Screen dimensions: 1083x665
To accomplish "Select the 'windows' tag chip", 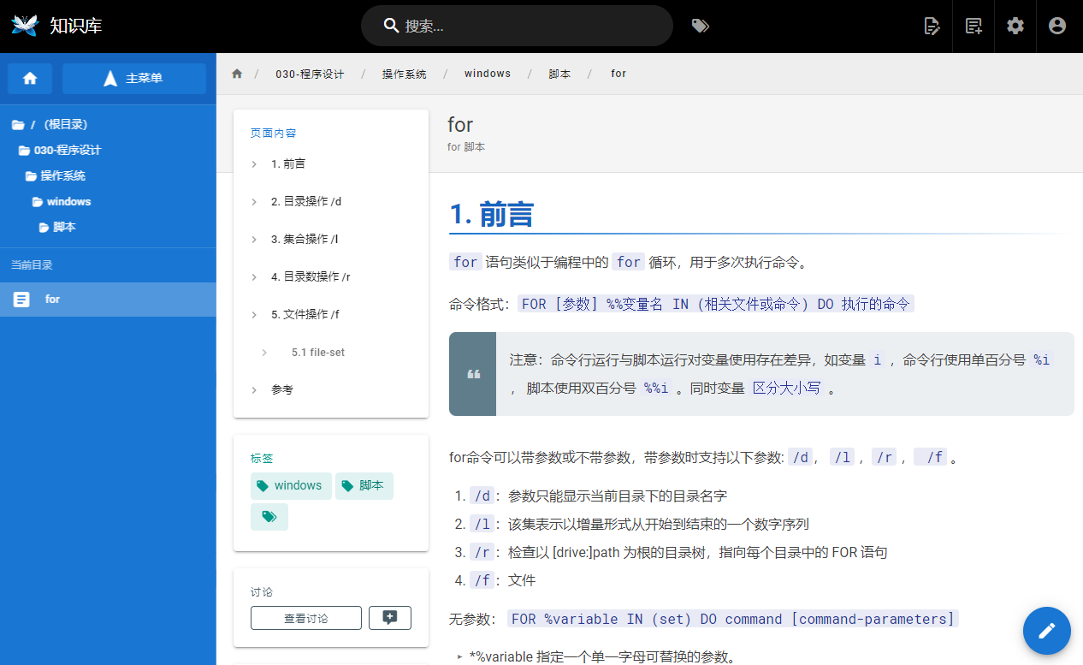I will (291, 485).
